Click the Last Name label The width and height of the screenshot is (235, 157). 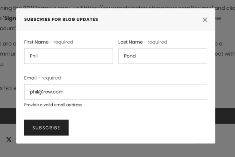click(x=130, y=42)
